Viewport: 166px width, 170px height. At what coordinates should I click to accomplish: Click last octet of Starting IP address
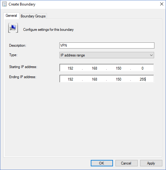(x=143, y=68)
